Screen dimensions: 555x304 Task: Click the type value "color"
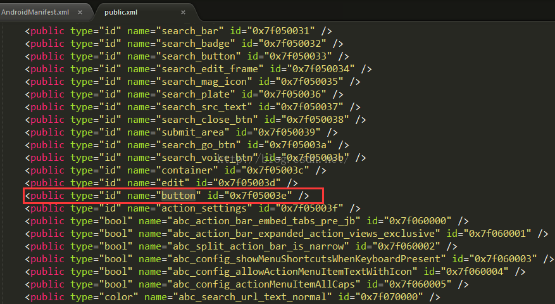click(x=119, y=297)
